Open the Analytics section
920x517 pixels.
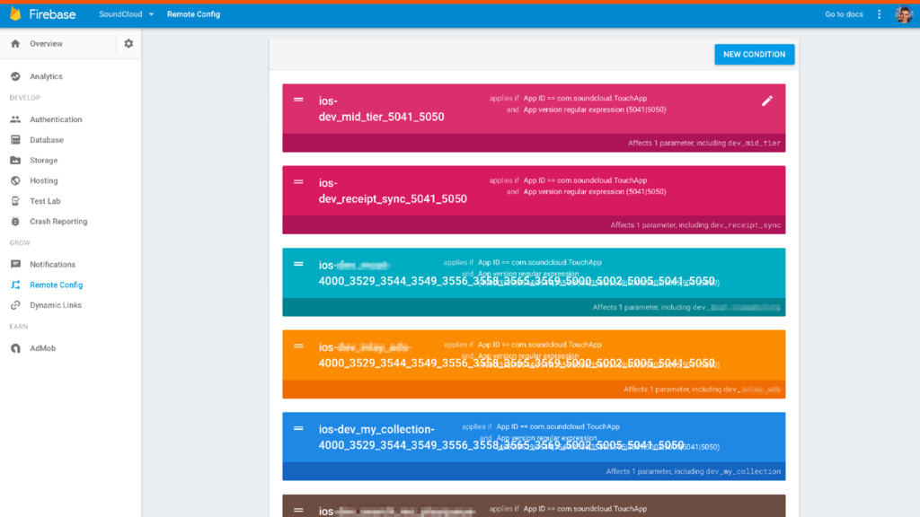tap(47, 76)
